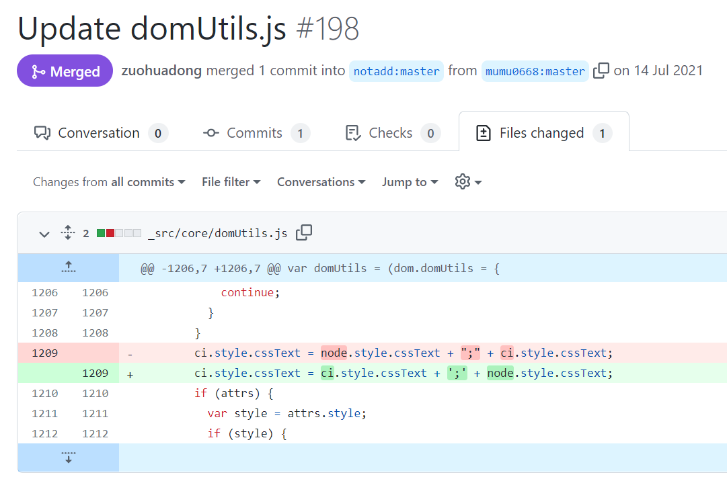Open the _src/core/domUtils.js file link
The height and width of the screenshot is (479, 727).
217,233
